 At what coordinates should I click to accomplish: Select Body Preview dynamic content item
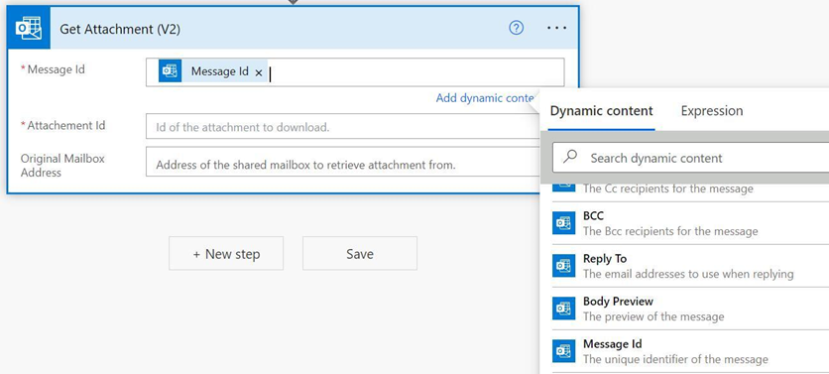(x=690, y=309)
